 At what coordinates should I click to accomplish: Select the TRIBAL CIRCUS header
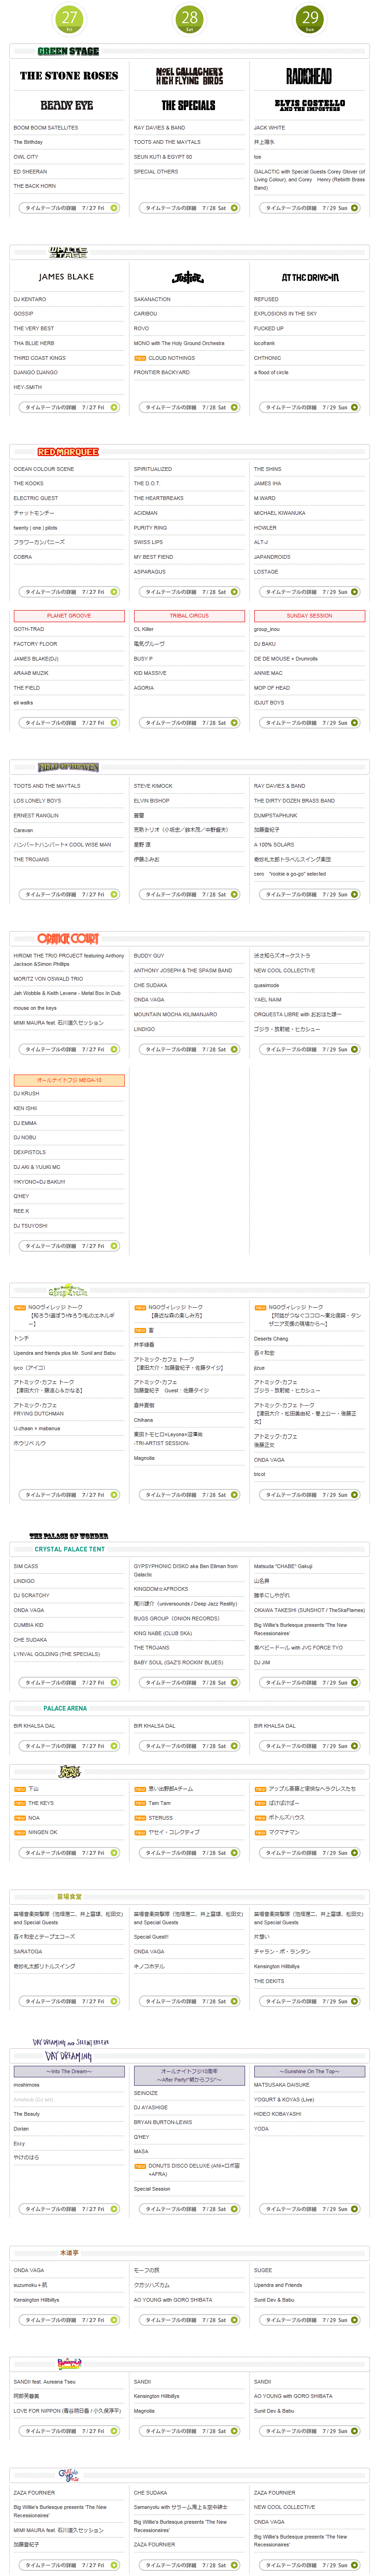[189, 616]
